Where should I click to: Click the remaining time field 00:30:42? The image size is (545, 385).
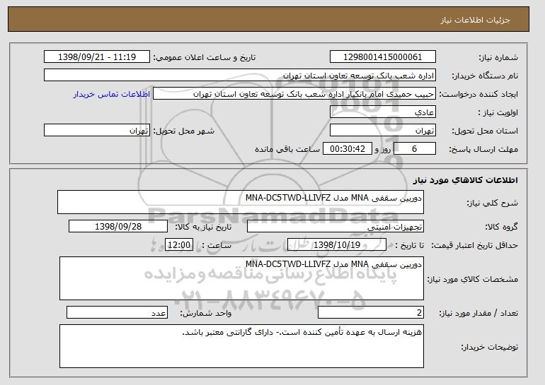[348, 149]
